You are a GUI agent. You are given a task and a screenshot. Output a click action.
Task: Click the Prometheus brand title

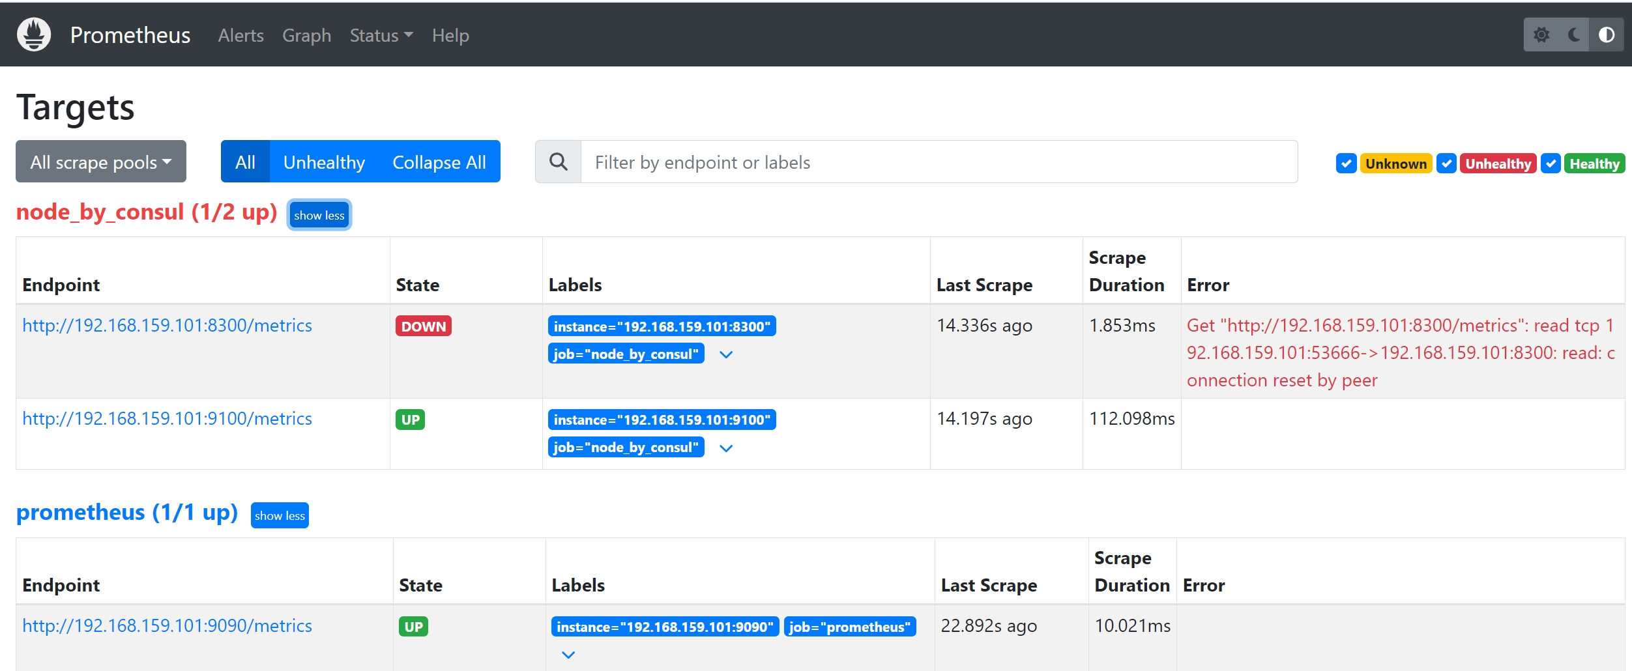[130, 35]
